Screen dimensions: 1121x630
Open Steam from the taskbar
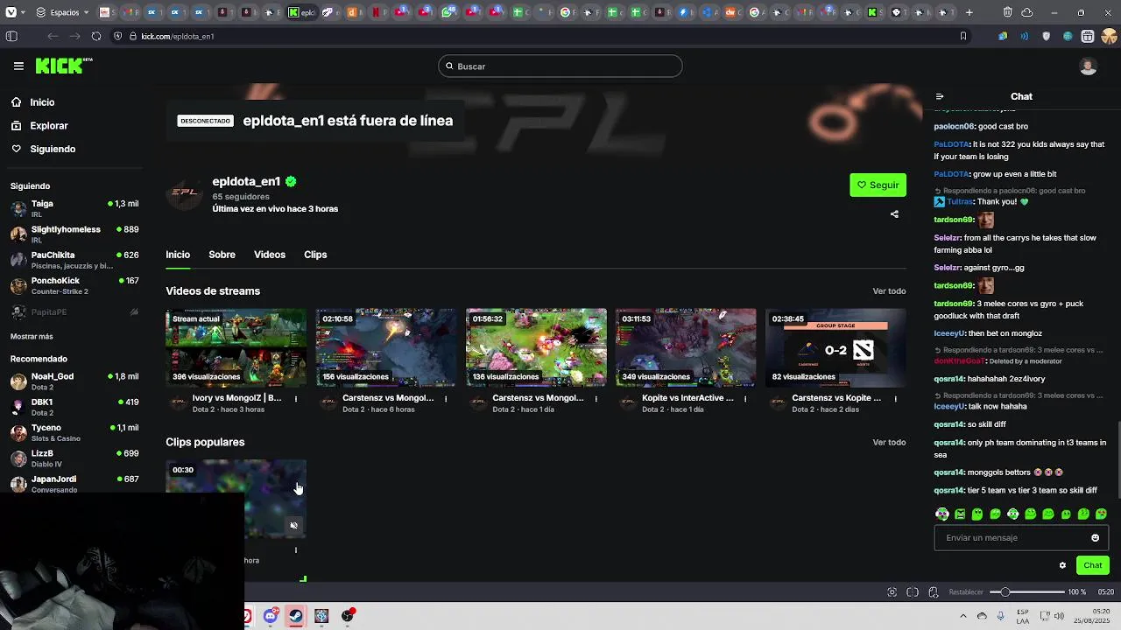[x=296, y=616]
